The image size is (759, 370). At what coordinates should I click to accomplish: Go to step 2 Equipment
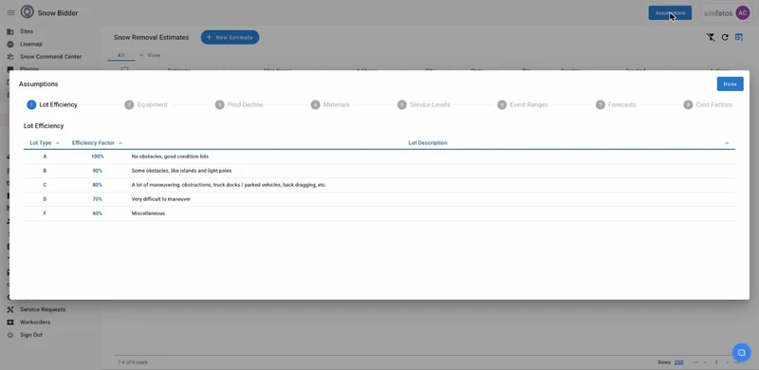[146, 104]
